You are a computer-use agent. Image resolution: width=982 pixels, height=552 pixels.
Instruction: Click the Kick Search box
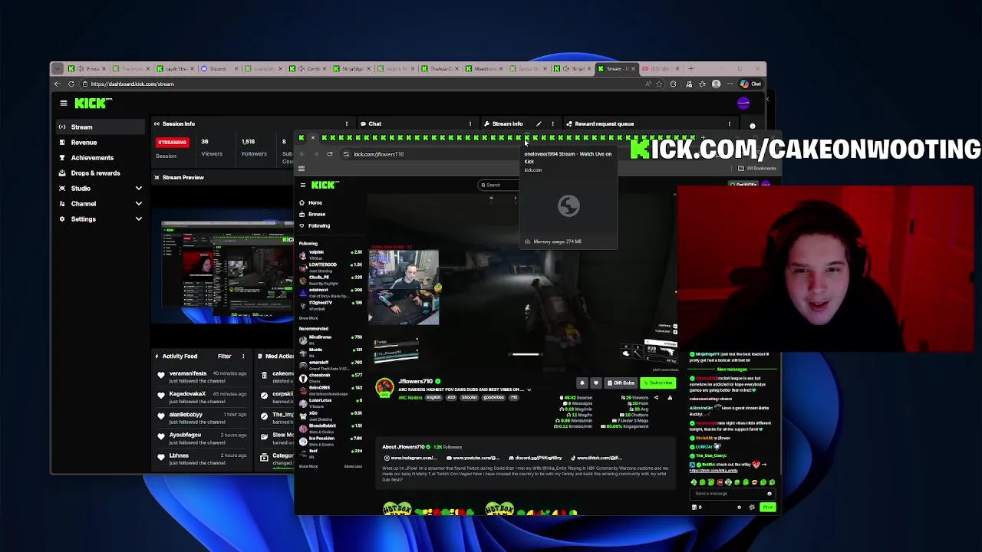pos(499,185)
